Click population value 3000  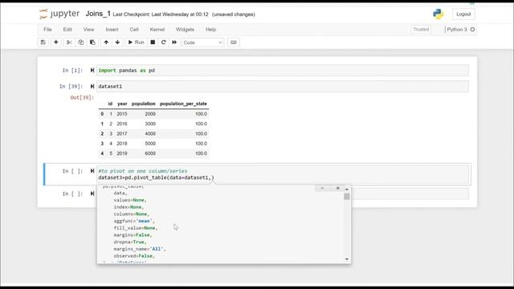pyautogui.click(x=150, y=124)
